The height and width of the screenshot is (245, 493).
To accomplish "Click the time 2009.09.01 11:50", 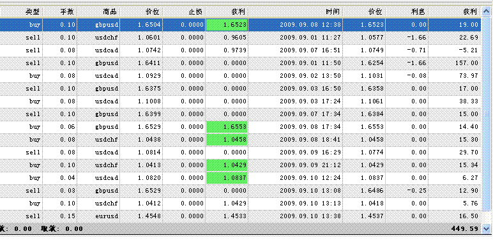I will [x=310, y=63].
